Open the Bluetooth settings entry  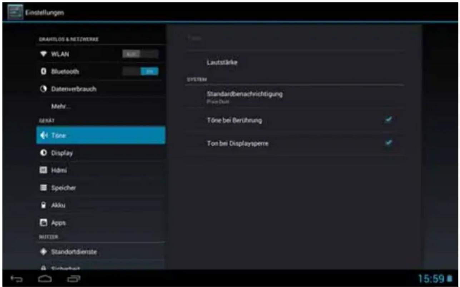(101, 71)
